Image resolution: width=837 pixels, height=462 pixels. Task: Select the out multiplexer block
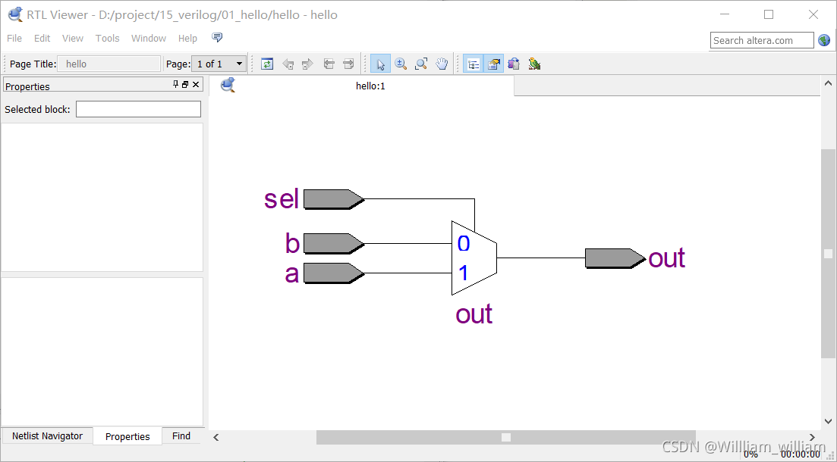(x=474, y=258)
